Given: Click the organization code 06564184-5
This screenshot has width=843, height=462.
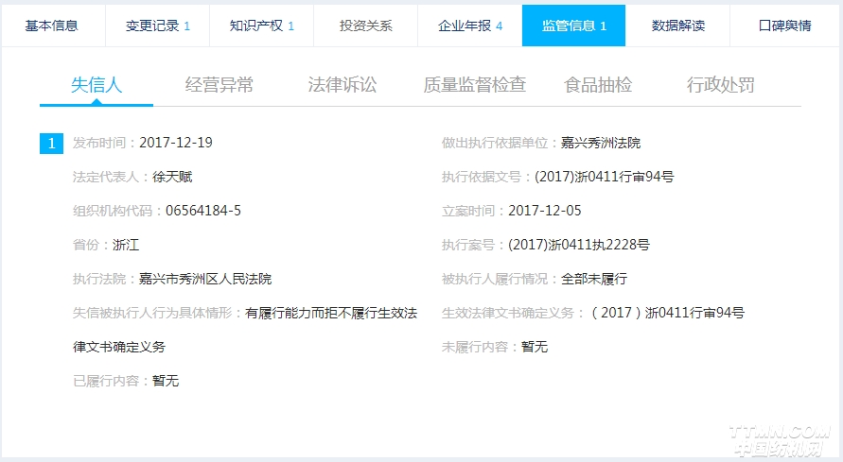Looking at the screenshot, I should (203, 211).
